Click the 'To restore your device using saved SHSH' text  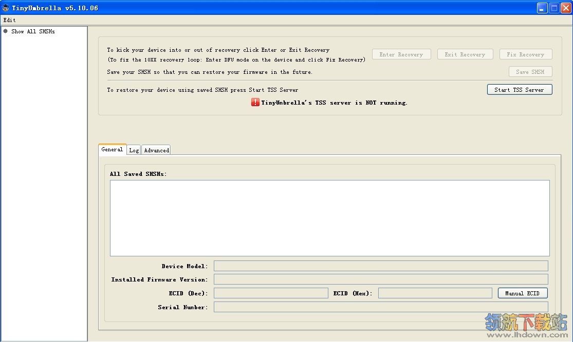(x=202, y=90)
